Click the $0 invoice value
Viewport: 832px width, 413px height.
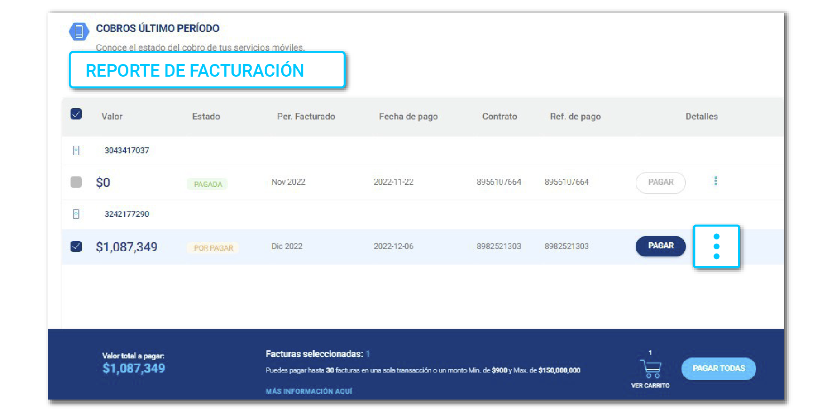point(103,183)
